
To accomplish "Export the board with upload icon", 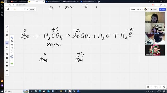I will (x=27, y=9).
